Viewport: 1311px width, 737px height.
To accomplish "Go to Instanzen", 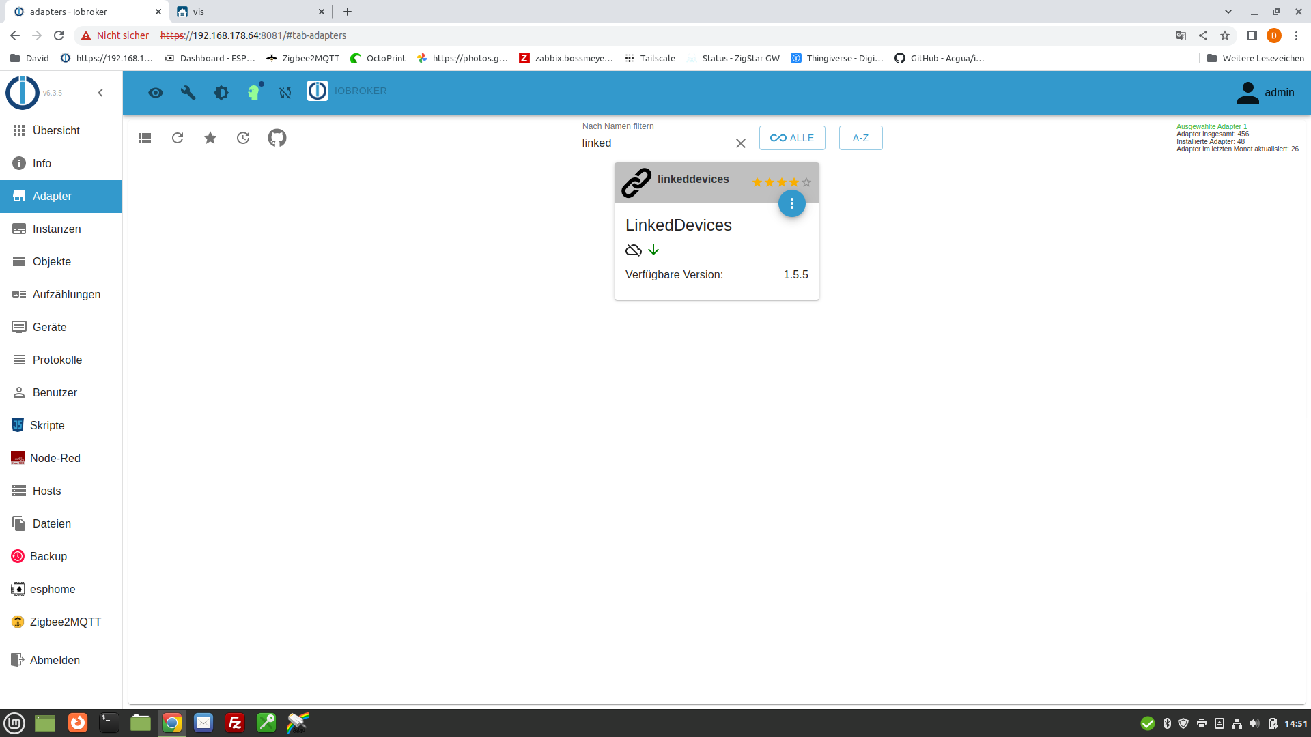I will click(x=61, y=229).
